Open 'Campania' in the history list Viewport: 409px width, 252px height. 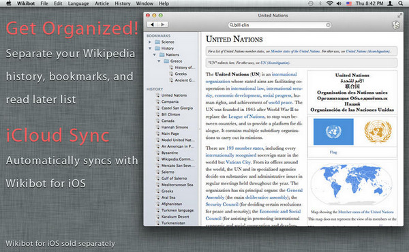[170, 101]
